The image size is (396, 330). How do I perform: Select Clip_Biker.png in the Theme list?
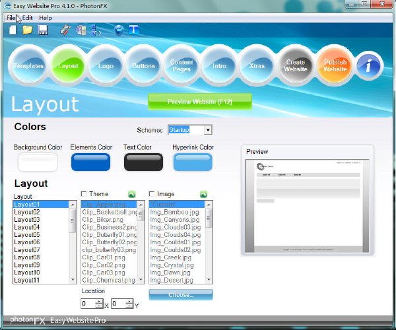tap(109, 220)
